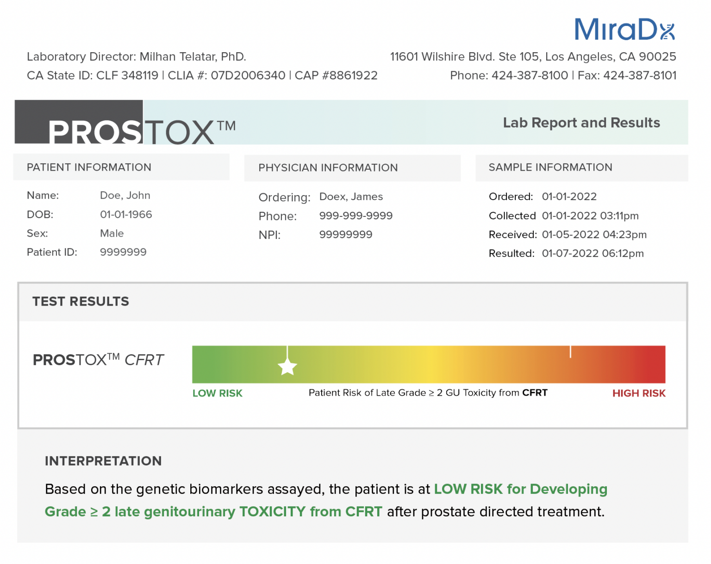This screenshot has width=711, height=564.
Task: Click the yellow middle of risk bar
Action: [x=429, y=364]
